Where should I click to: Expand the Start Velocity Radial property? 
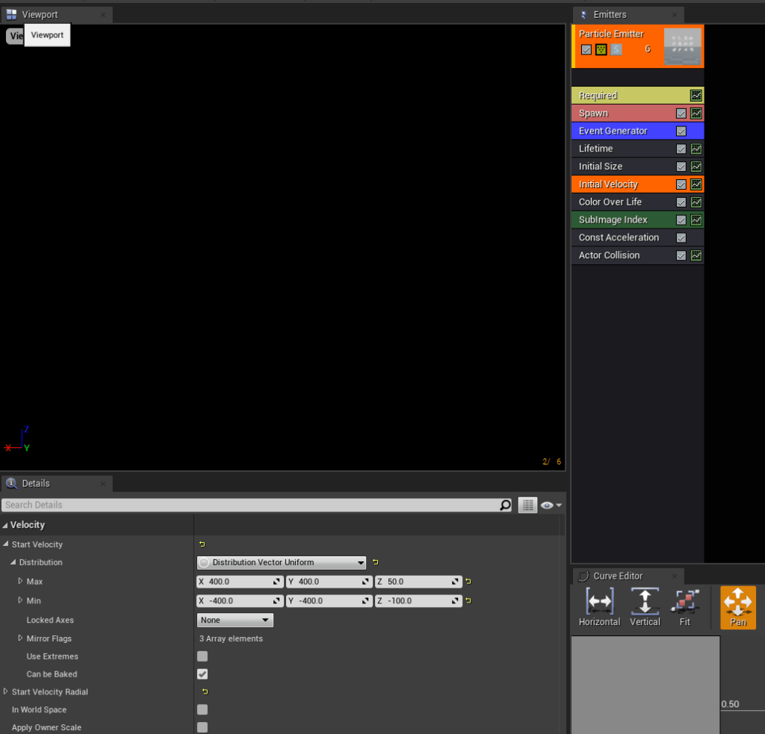pyautogui.click(x=6, y=692)
